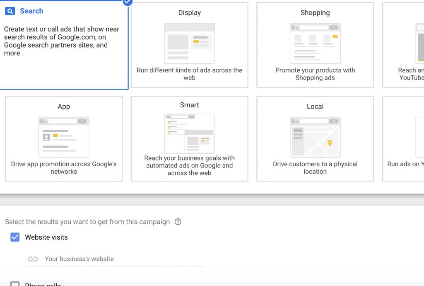Click the Smart campaign illustration icon
This screenshot has width=424, height=286.
pyautogui.click(x=189, y=133)
